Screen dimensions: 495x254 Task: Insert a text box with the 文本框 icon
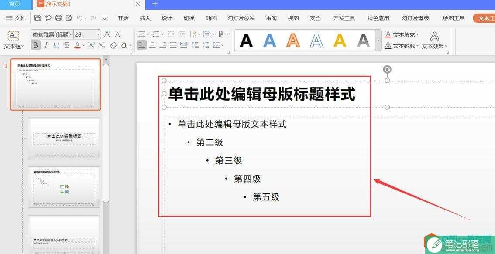(x=14, y=36)
